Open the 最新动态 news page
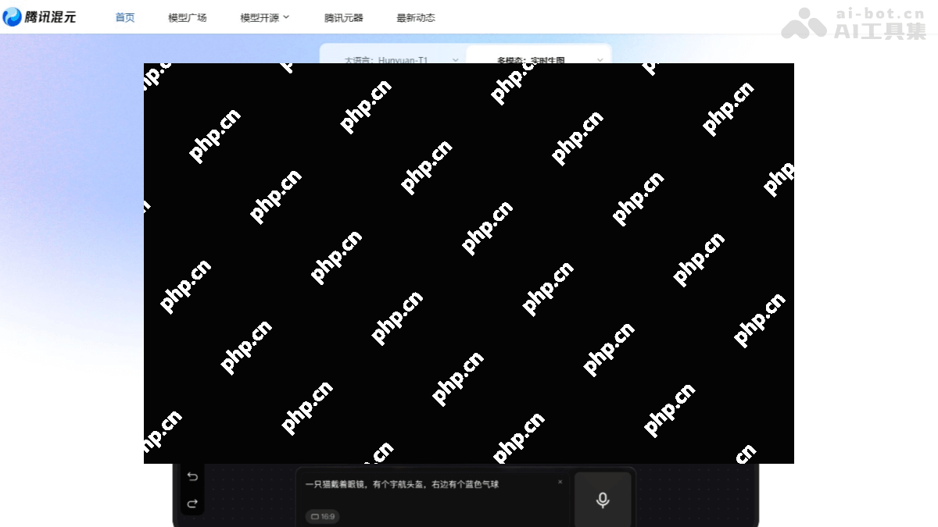Screen dimensions: 938x527 click(x=416, y=17)
